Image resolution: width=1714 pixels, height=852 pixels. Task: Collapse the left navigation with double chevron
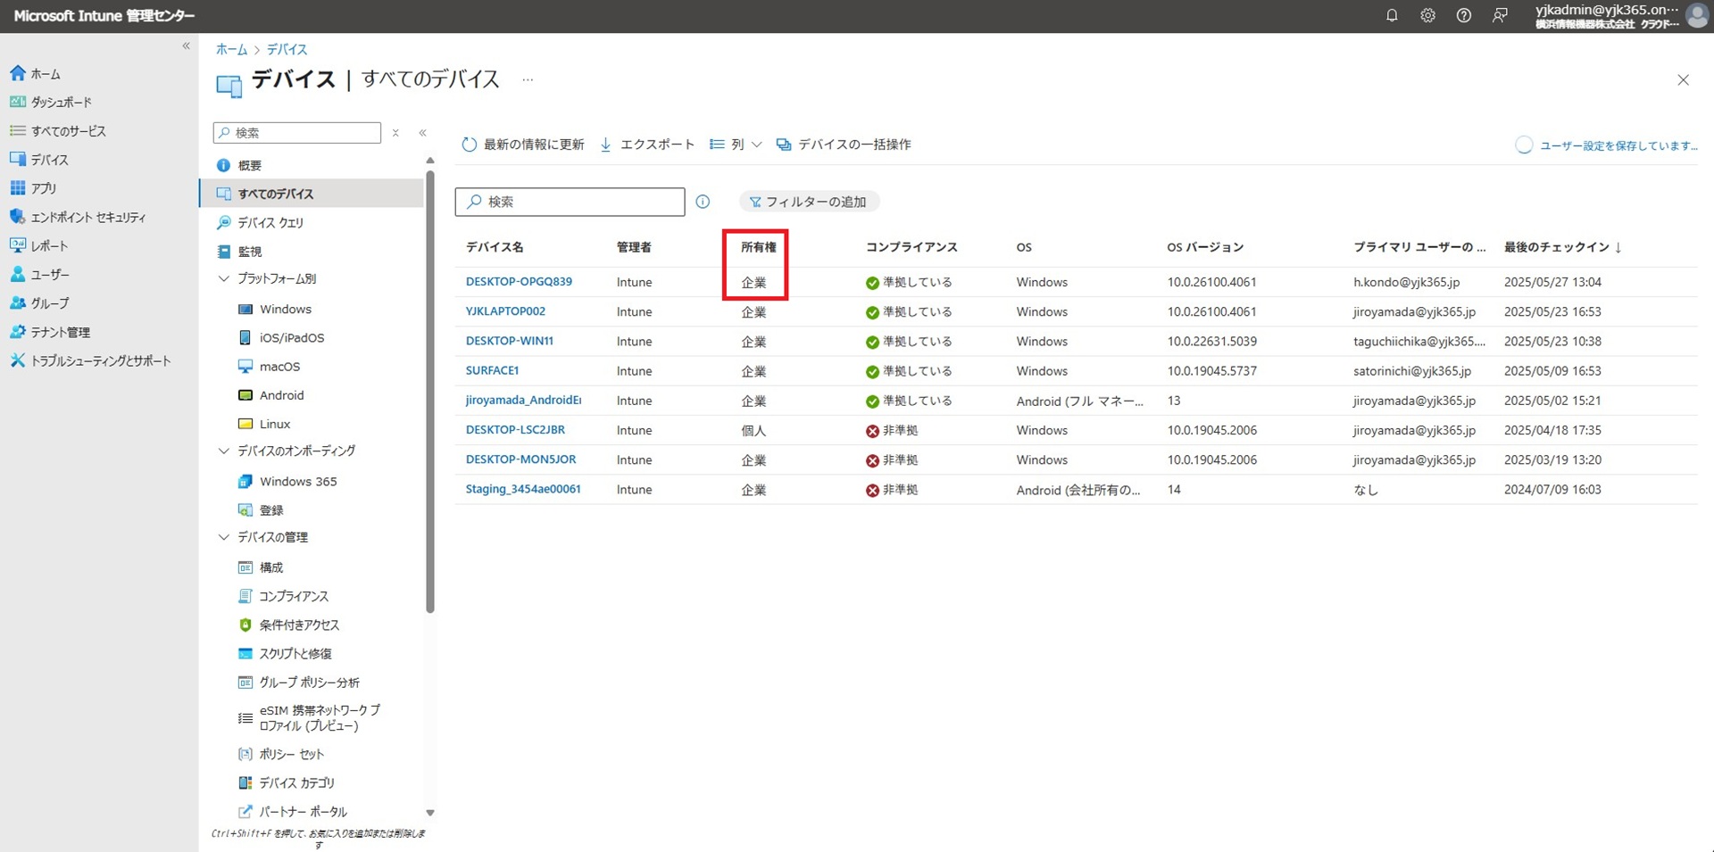pyautogui.click(x=186, y=45)
